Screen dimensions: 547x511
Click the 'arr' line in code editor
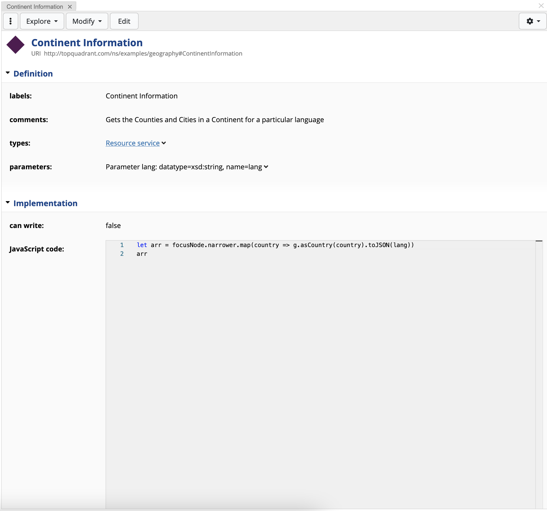pos(142,254)
